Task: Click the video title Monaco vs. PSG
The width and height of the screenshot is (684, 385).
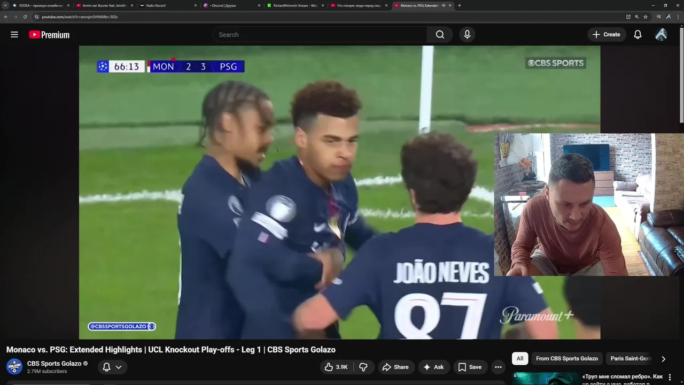Action: [171, 350]
